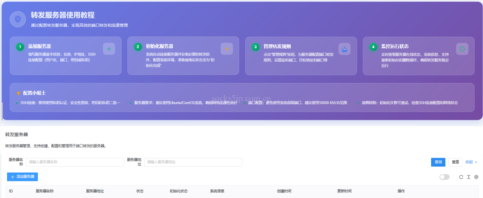Click the 初始化状态 column header
The height and width of the screenshot is (198, 483).
pyautogui.click(x=179, y=191)
